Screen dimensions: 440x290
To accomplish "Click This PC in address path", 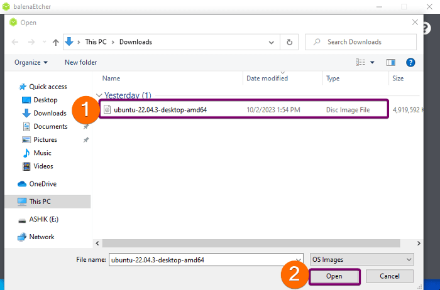I will pos(96,42).
